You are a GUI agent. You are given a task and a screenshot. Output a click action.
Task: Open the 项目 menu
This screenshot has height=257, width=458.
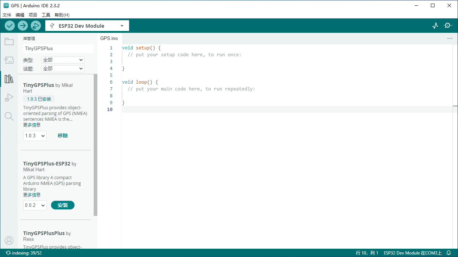pos(33,15)
